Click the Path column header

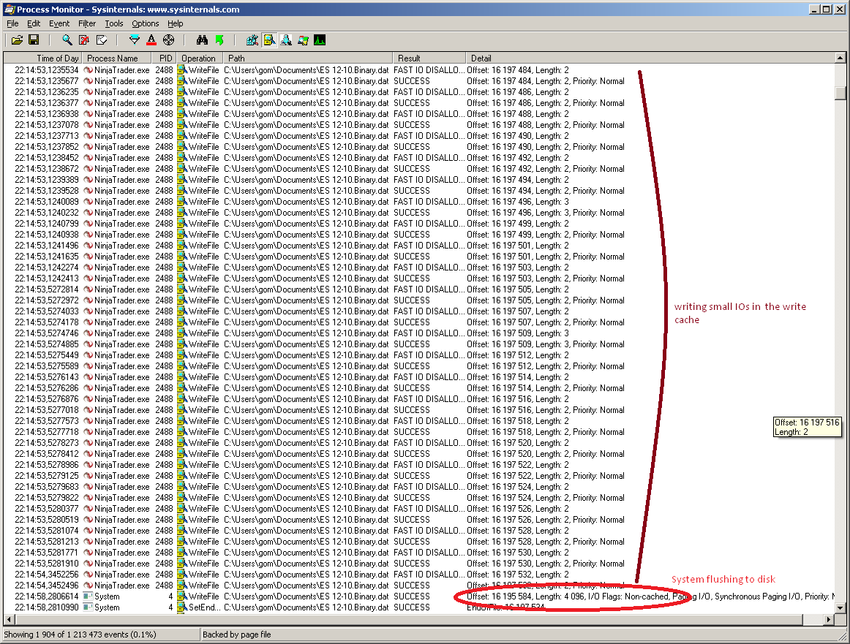click(x=307, y=58)
